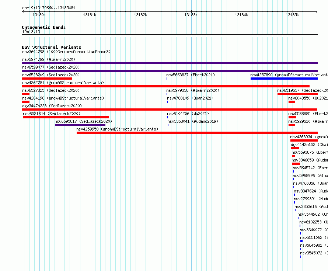Click the nsv4263934 red variant bar
328x271 pixels.
[304, 140]
